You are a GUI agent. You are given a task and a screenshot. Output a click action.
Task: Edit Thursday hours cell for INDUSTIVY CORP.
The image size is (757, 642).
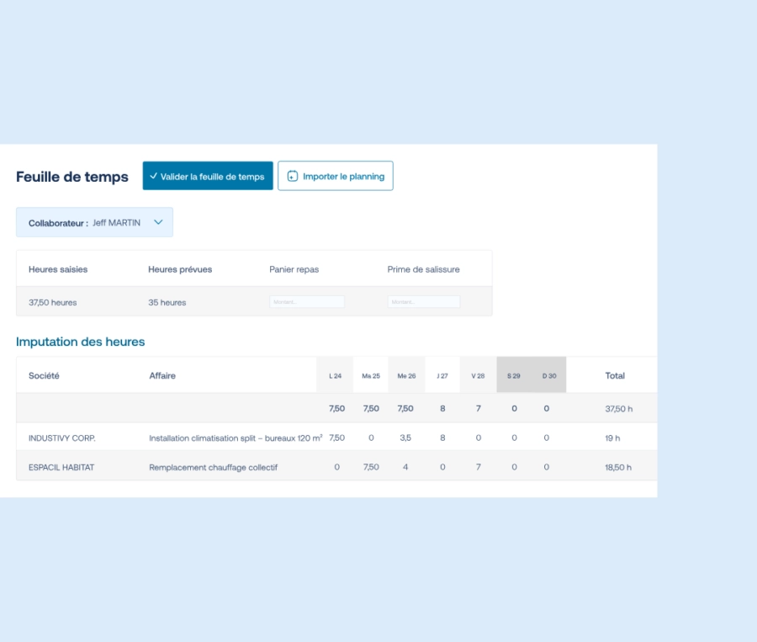point(442,438)
